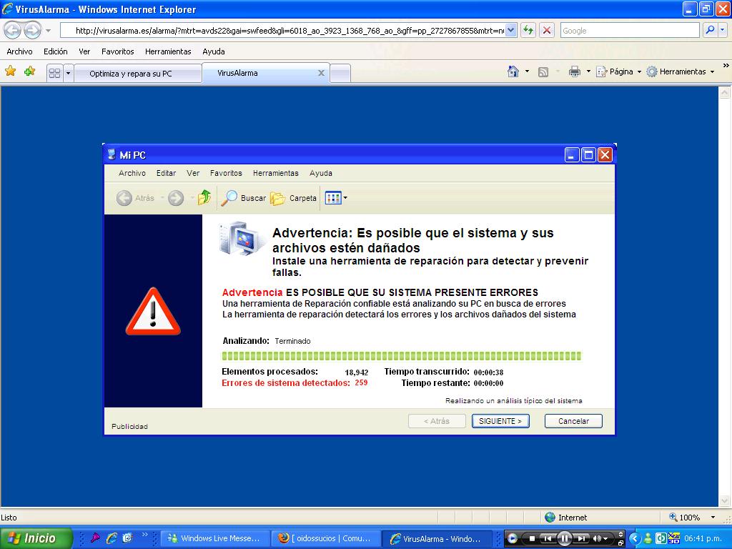Focus the address bar URL field
Image resolution: width=732 pixels, height=549 pixels.
tap(283, 31)
